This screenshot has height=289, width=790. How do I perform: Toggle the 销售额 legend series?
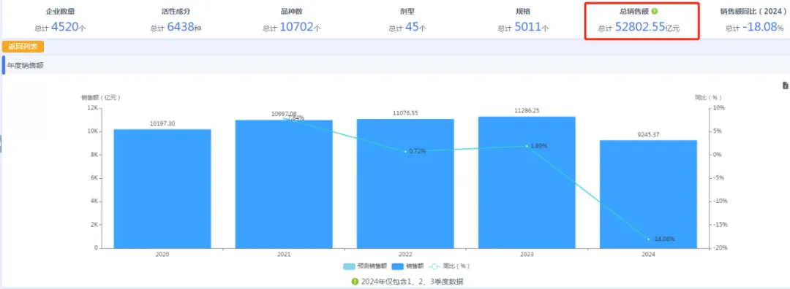[x=408, y=266]
